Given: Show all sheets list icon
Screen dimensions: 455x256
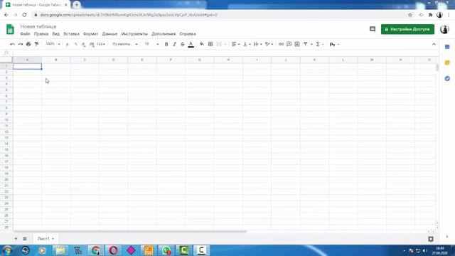Looking at the screenshot, I should tap(25, 239).
